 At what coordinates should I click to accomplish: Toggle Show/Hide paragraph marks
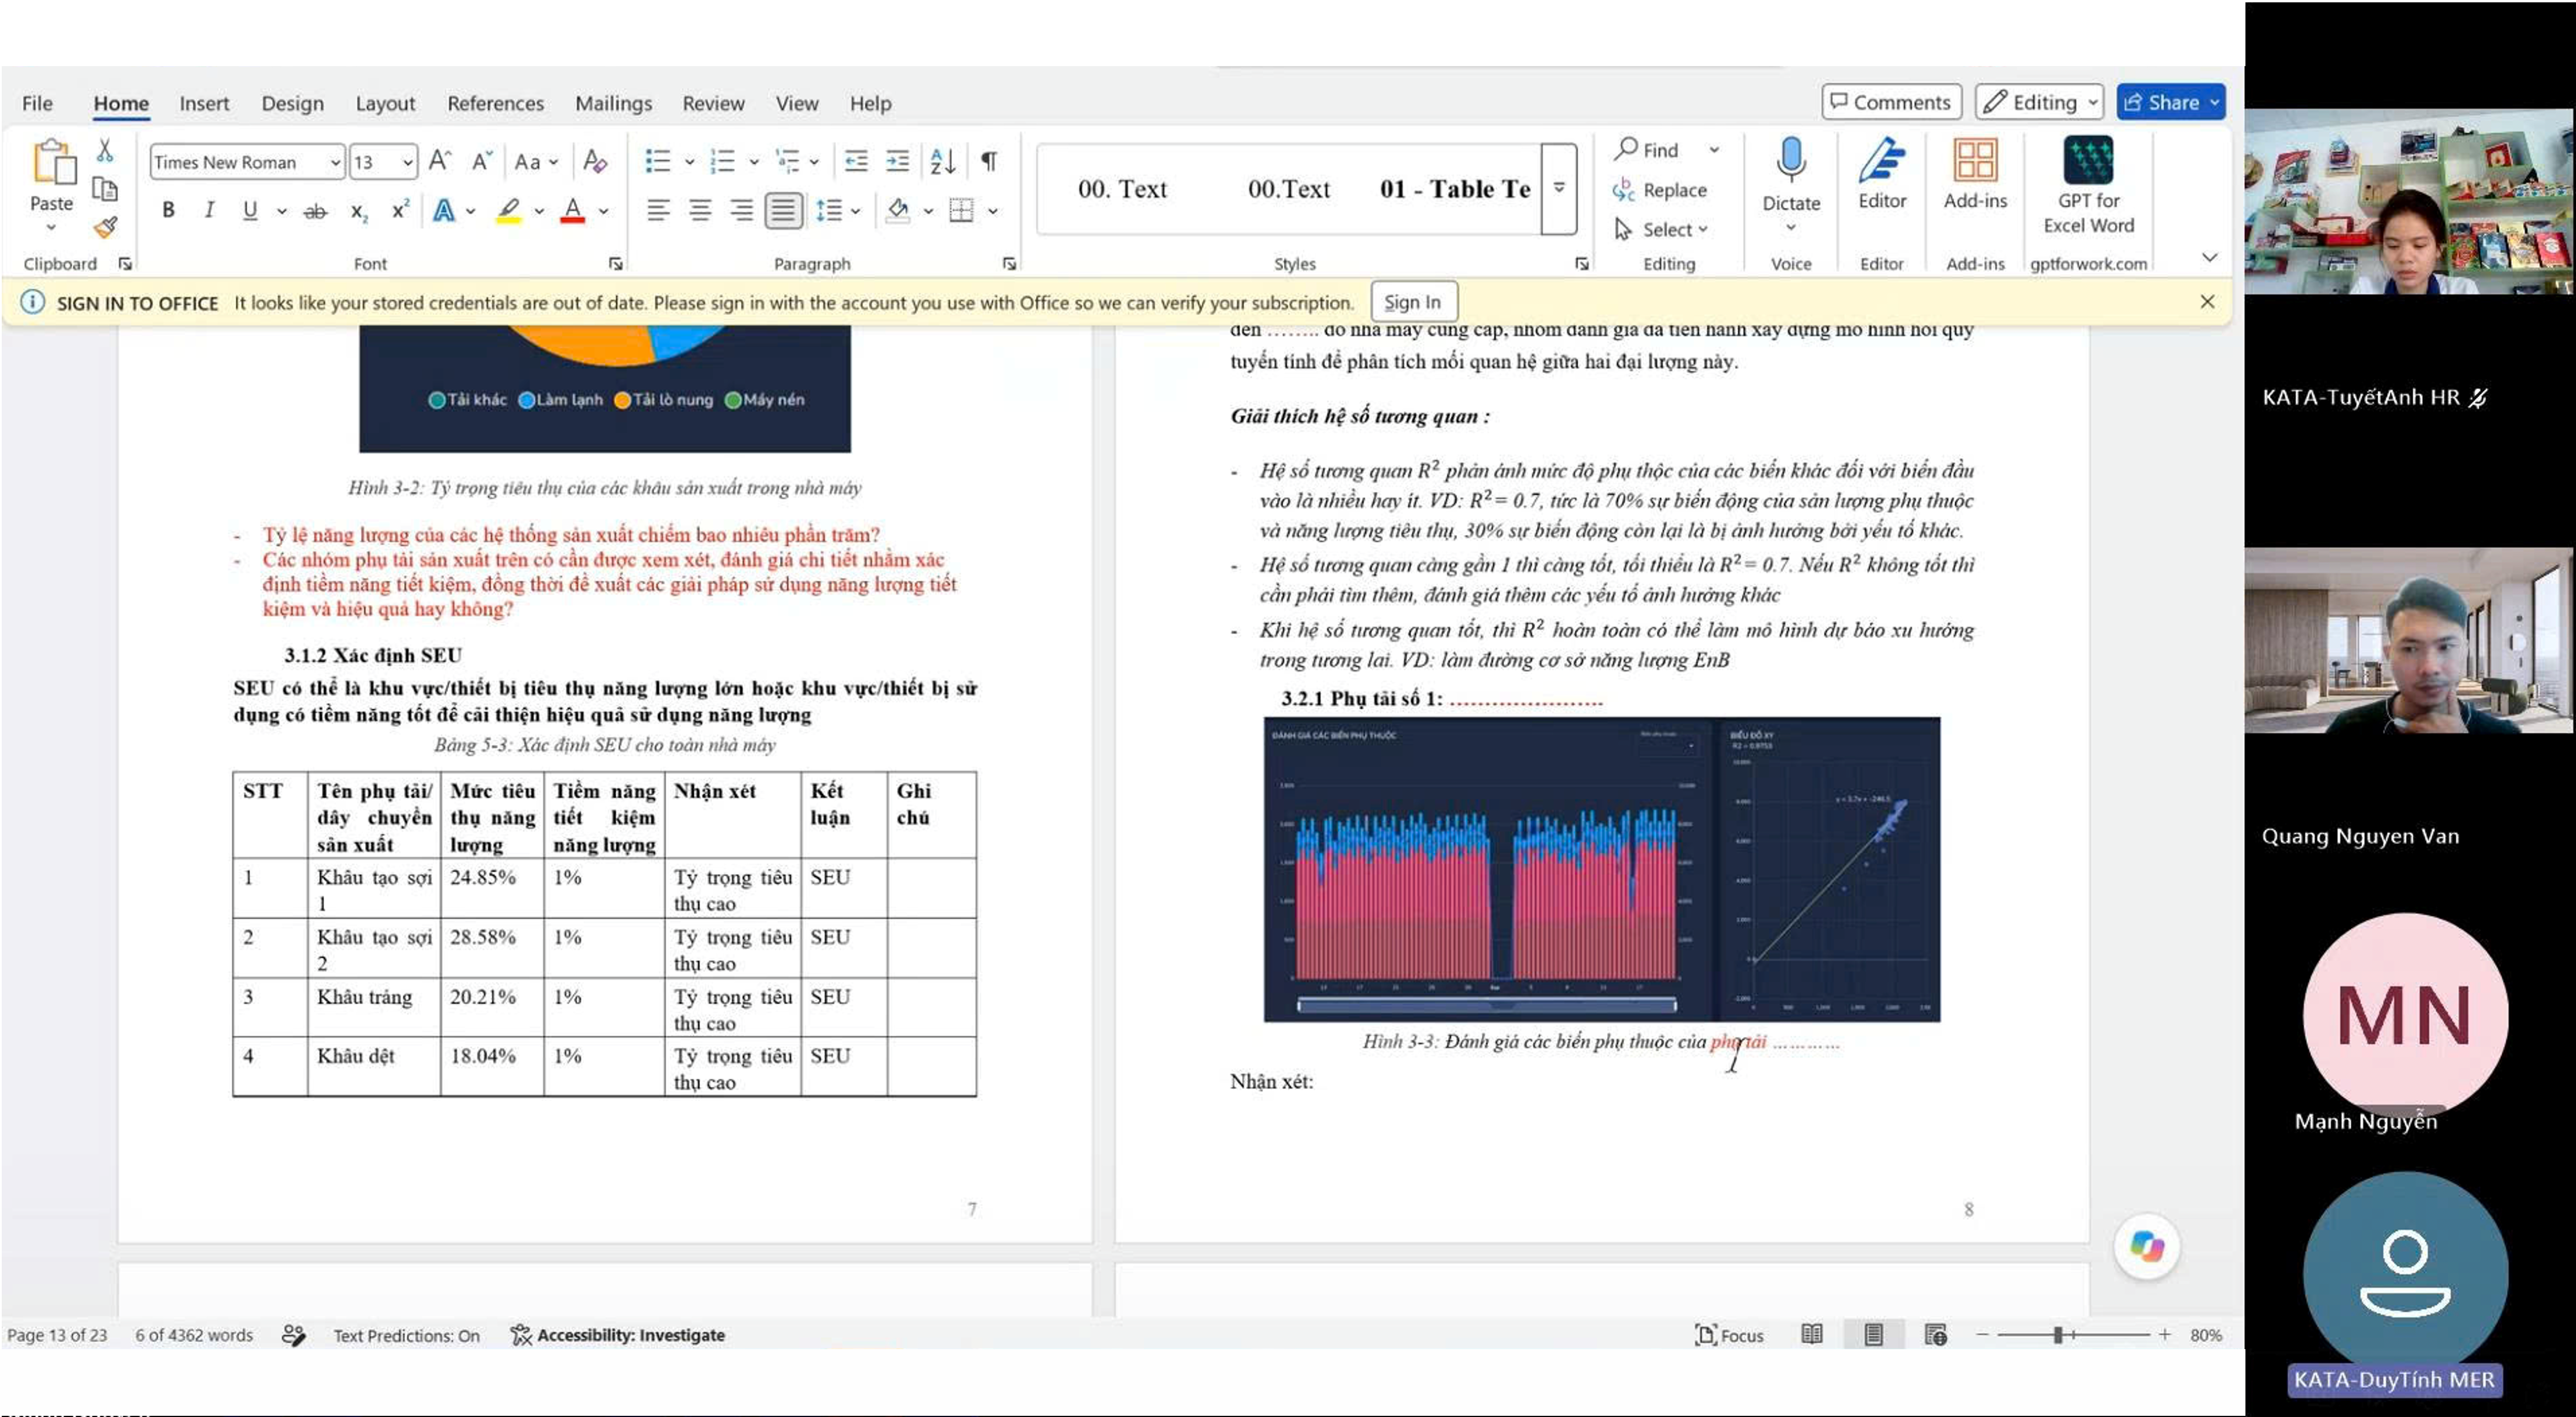(989, 161)
